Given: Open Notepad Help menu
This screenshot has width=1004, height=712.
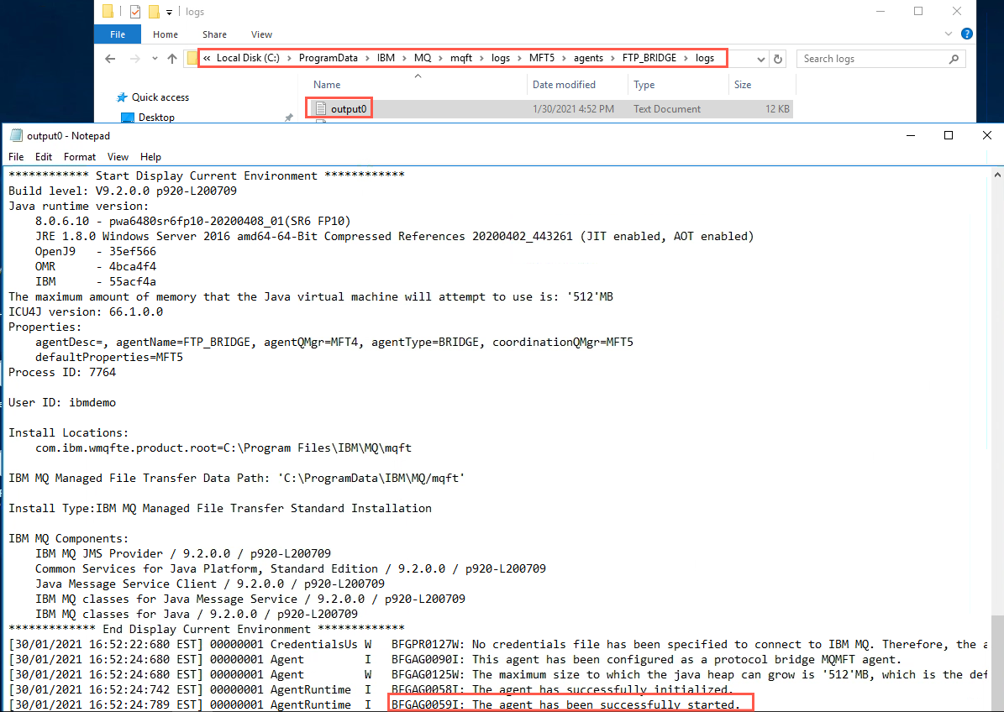Looking at the screenshot, I should (x=150, y=157).
